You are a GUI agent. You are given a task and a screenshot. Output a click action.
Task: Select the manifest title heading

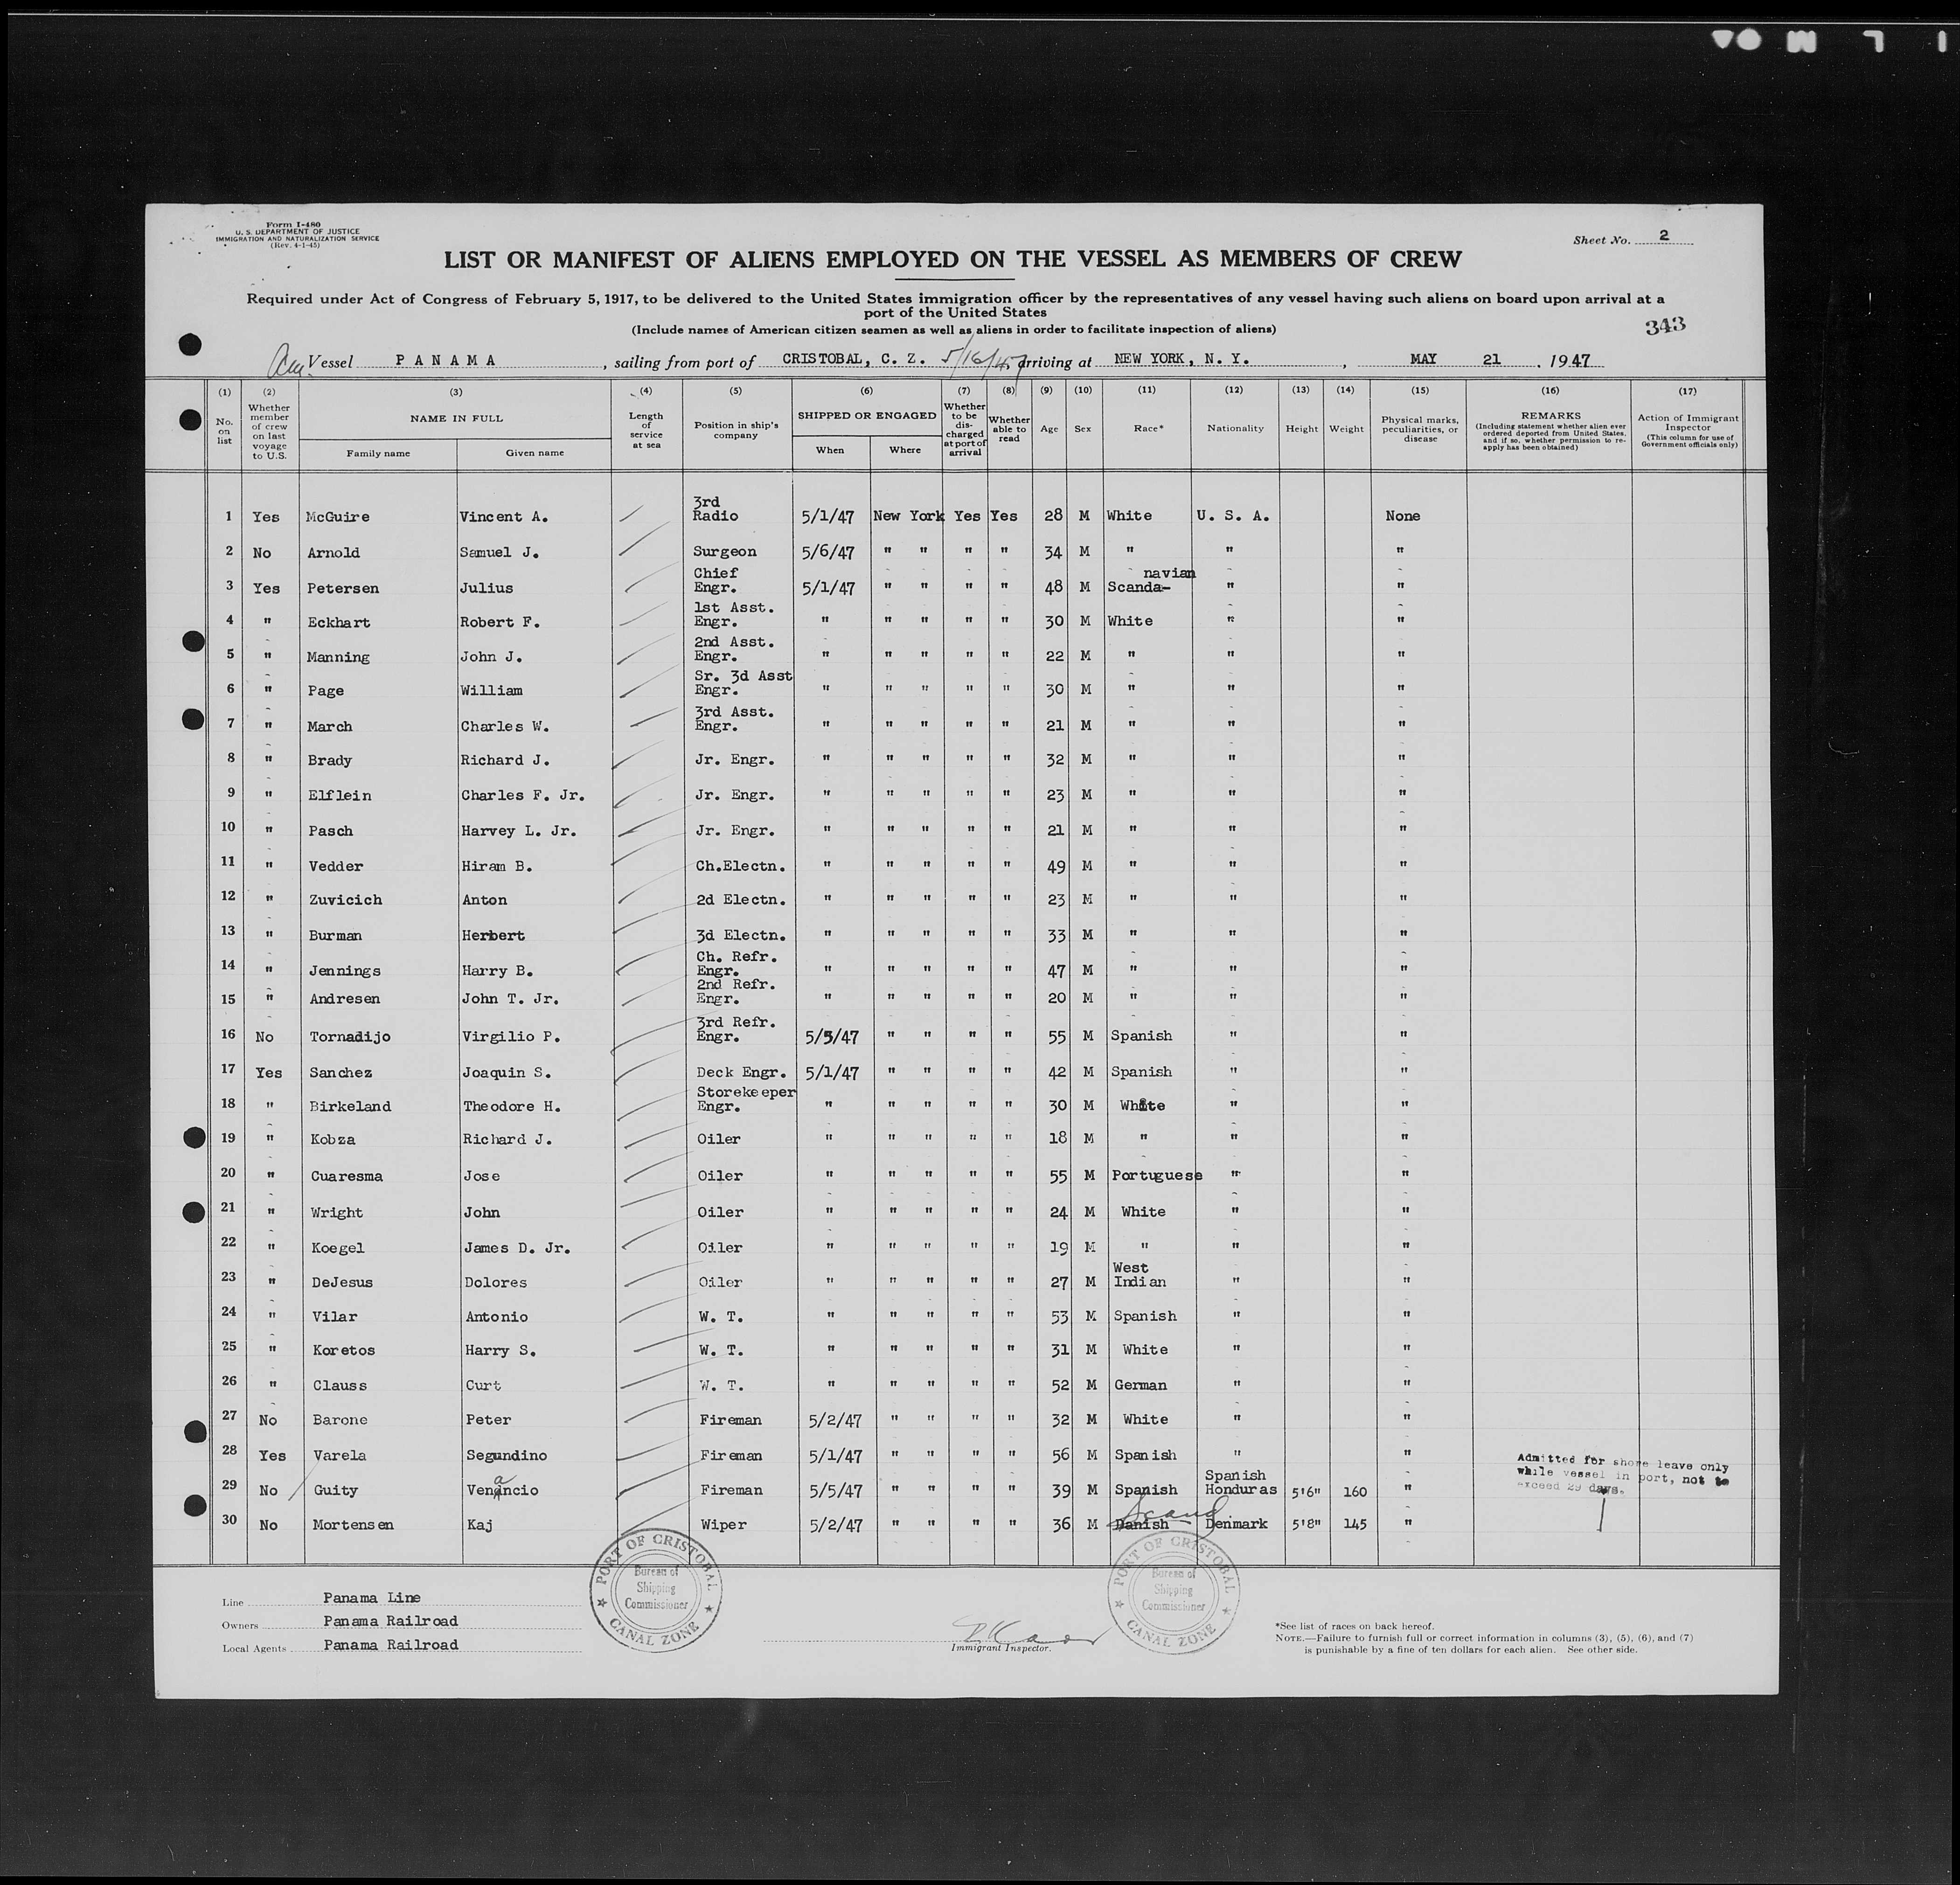coord(952,260)
